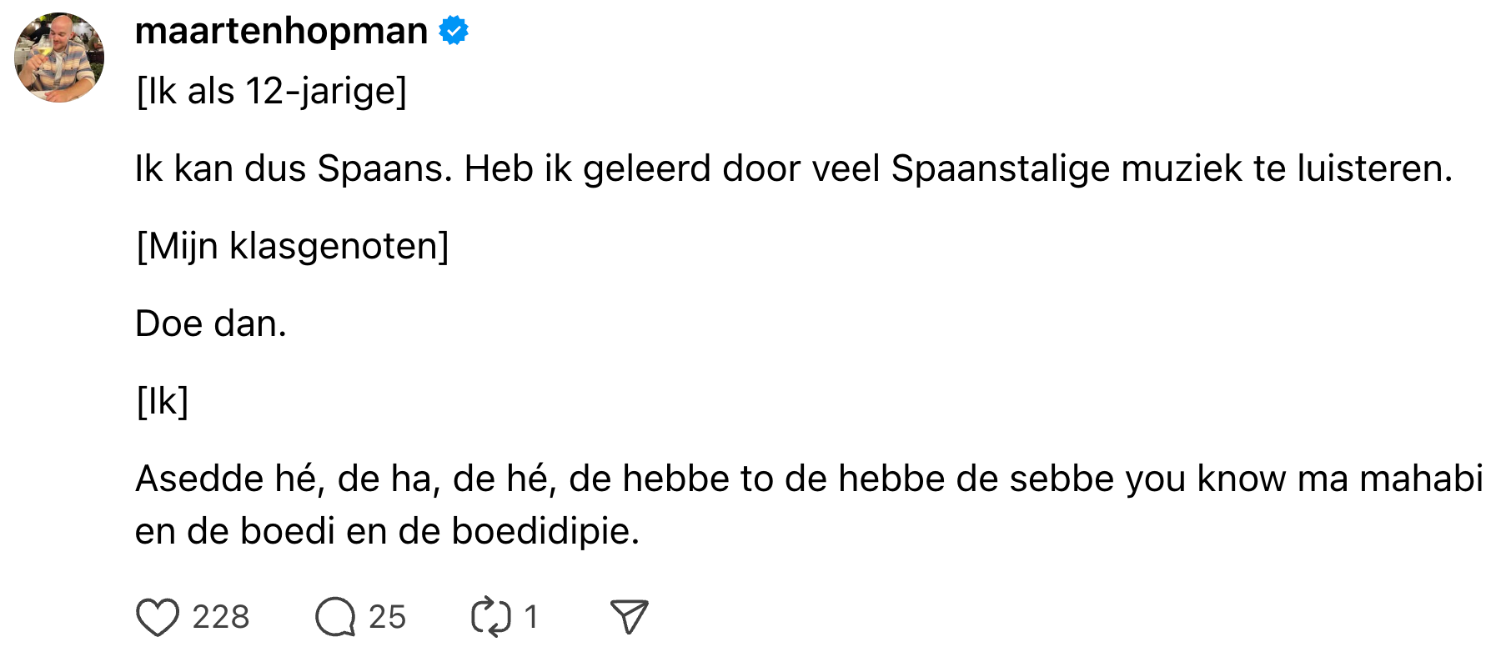Click the last line ending "boedidipie."
This screenshot has width=1506, height=647.
(387, 531)
